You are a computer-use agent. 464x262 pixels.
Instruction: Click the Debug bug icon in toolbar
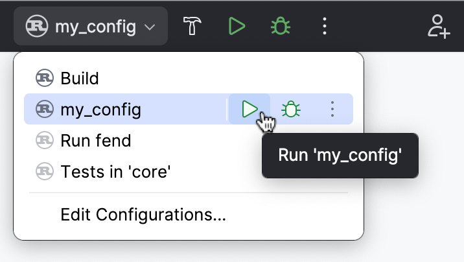click(x=280, y=27)
